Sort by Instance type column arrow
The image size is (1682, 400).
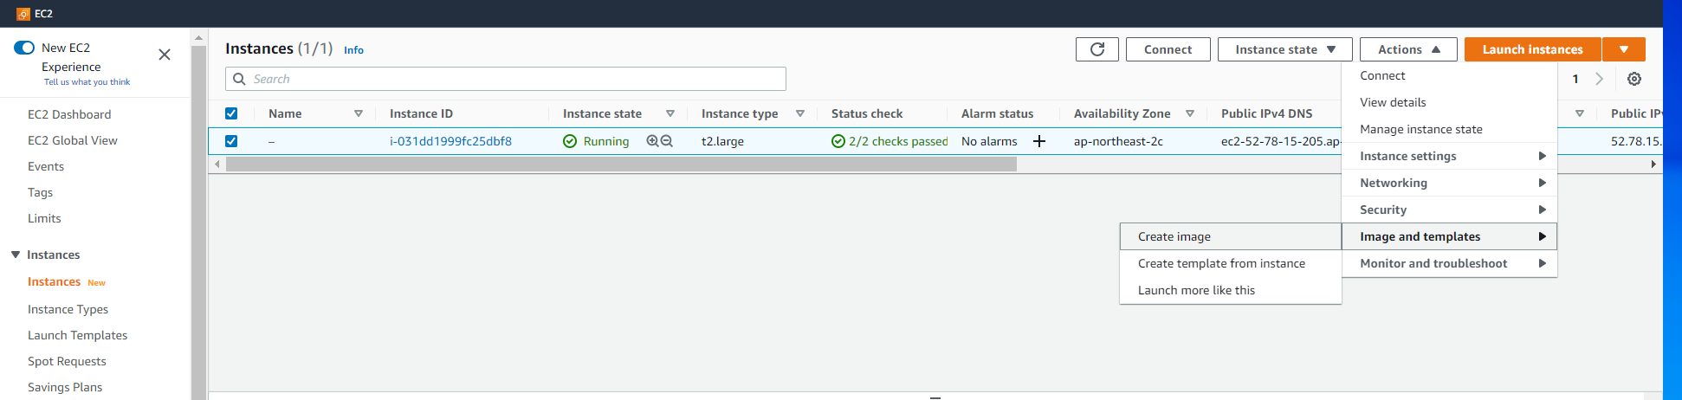800,113
